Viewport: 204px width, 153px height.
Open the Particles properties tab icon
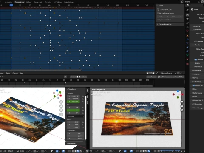[x=187, y=43]
